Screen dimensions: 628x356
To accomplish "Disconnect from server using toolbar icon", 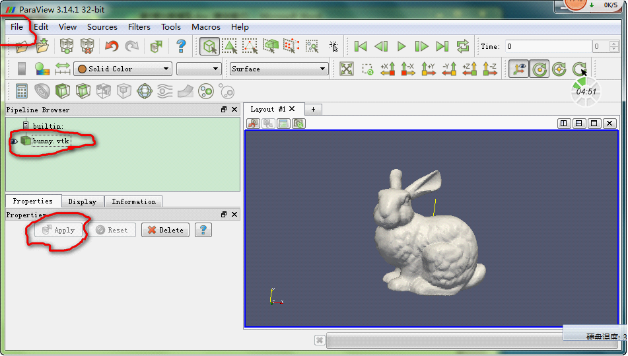I will click(x=87, y=46).
